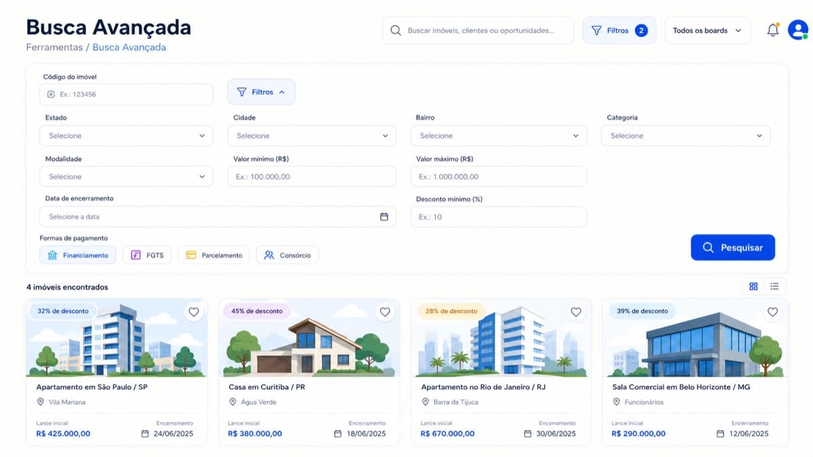The height and width of the screenshot is (457, 813).
Task: Click the magnifier icon in top search bar
Action: (396, 30)
